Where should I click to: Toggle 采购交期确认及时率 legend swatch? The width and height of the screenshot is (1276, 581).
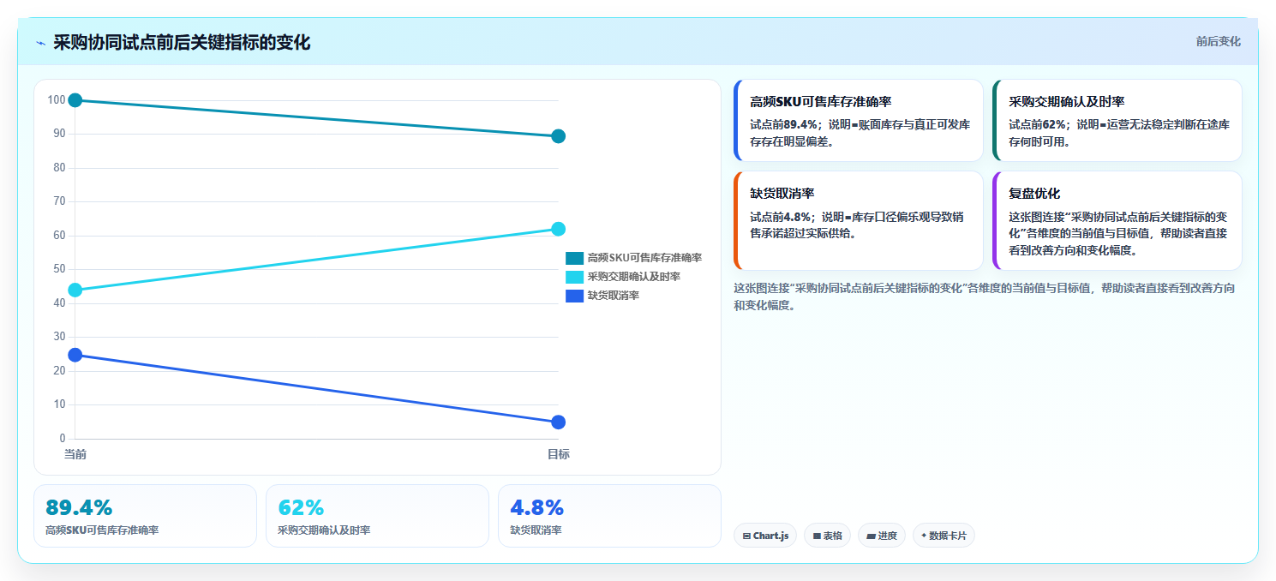(x=574, y=277)
